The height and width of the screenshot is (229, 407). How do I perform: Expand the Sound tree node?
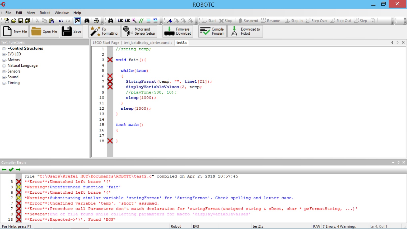(x=4, y=77)
